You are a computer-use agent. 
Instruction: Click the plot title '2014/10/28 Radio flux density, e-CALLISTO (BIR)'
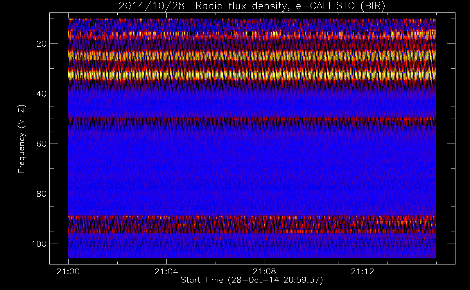(252, 6)
